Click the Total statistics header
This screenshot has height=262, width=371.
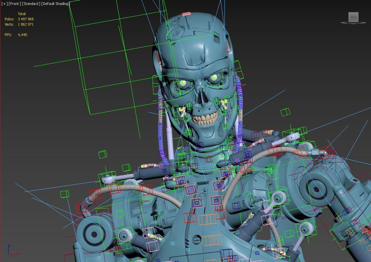(x=22, y=14)
